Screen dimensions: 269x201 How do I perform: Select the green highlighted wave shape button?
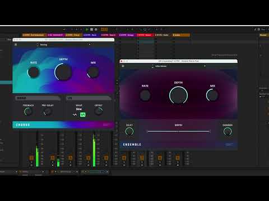tap(82, 114)
